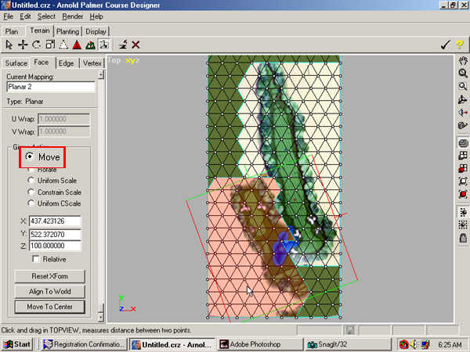Image resolution: width=470 pixels, height=352 pixels.
Task: Select the Move gizmo action radio
Action: point(30,156)
